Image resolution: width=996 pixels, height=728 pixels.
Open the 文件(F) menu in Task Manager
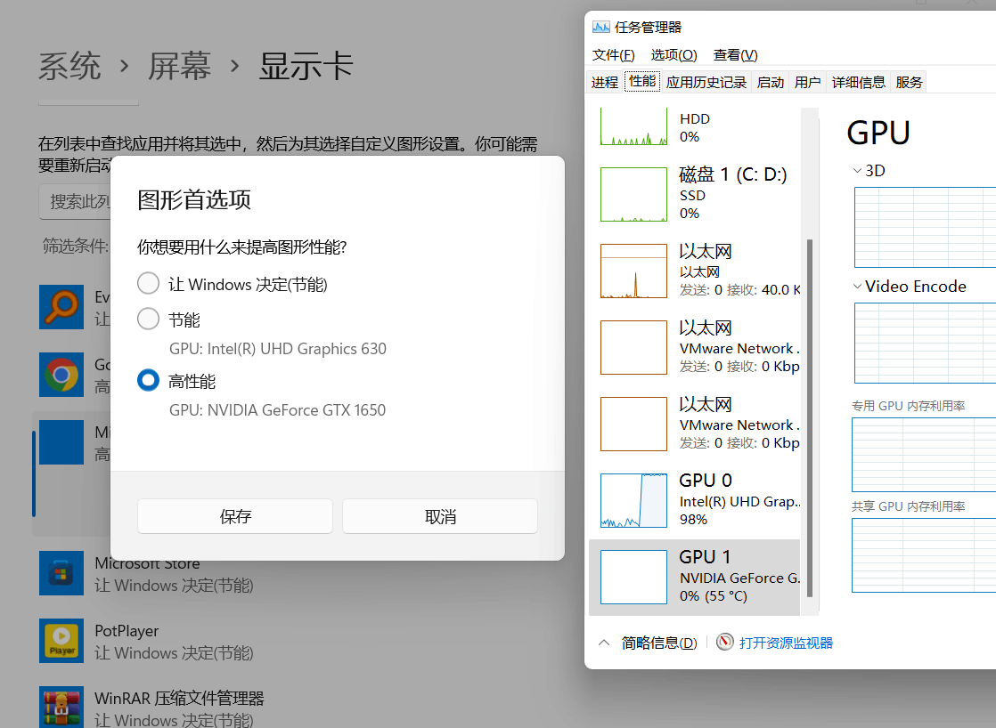[613, 55]
